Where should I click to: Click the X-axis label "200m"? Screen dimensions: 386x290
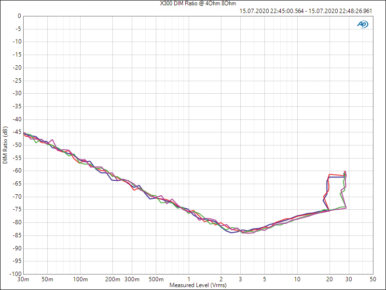tap(113, 279)
